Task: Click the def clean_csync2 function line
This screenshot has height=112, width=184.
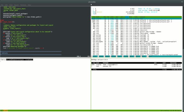Action: point(7,22)
